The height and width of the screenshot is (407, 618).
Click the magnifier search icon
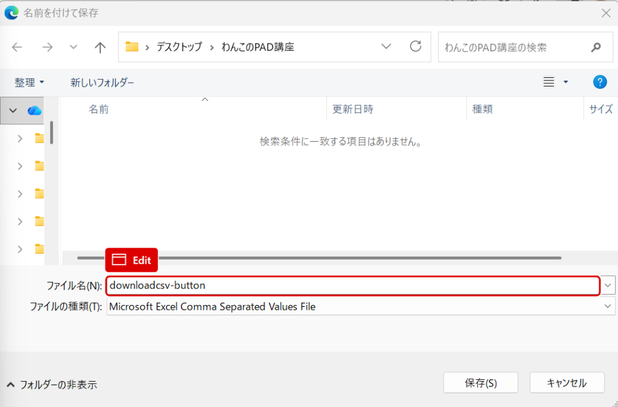596,47
